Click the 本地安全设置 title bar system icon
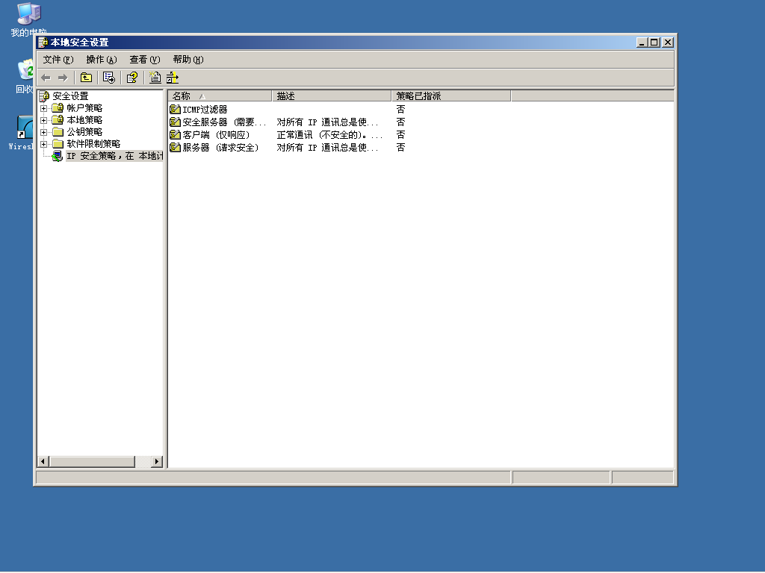 point(43,43)
